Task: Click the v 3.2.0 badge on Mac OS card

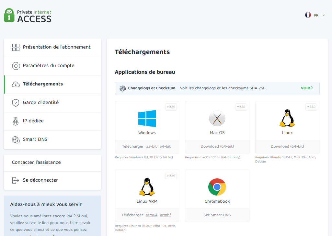Action: (x=241, y=107)
